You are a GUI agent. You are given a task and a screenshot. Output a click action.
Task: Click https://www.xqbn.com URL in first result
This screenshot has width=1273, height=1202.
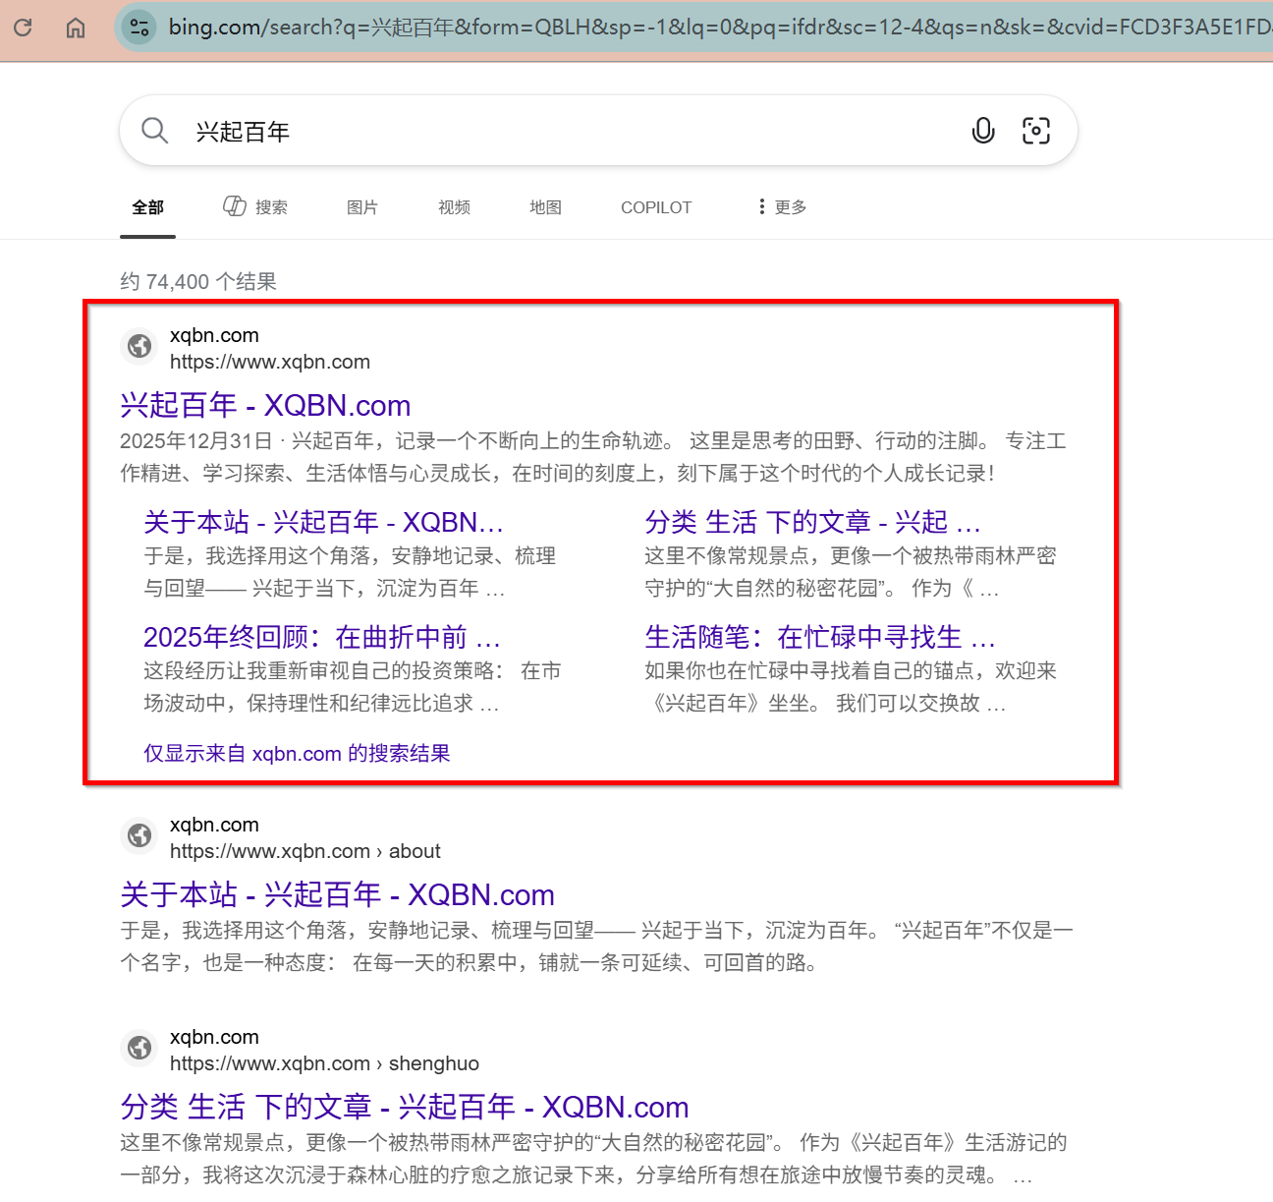[270, 362]
